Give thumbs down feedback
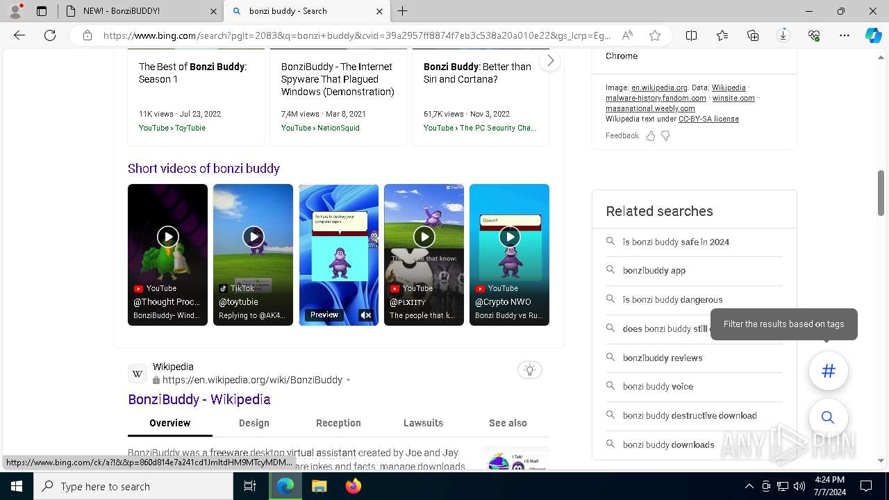889x500 pixels. 665,136
